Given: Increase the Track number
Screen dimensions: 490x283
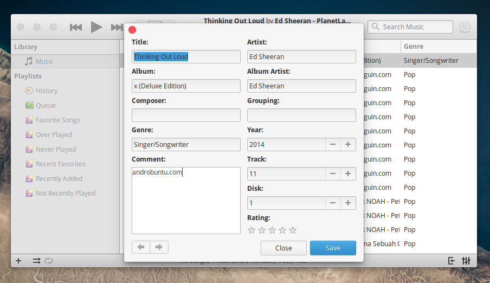Looking at the screenshot, I should [348, 173].
